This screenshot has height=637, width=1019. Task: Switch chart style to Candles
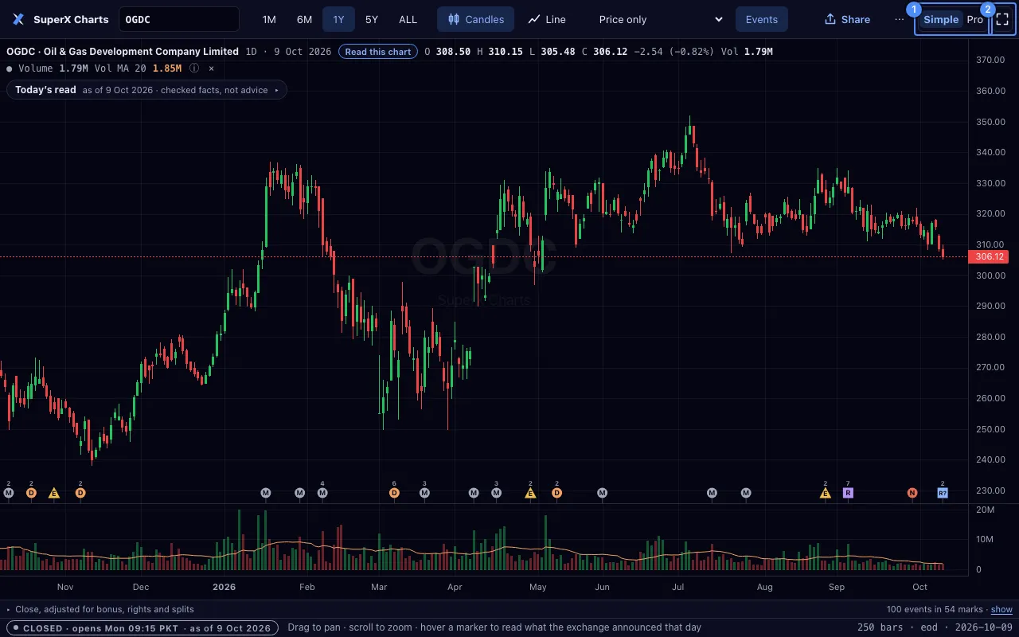click(x=475, y=19)
